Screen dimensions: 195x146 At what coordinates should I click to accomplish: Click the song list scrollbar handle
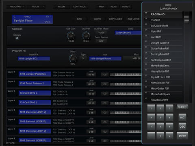[186, 19]
